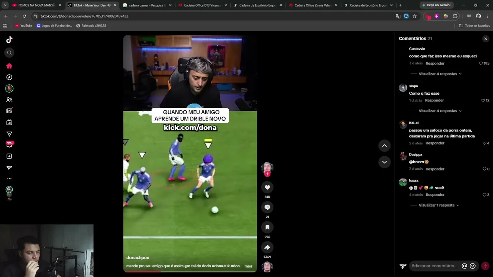Open siopa's profile avatar in comments

tap(403, 88)
